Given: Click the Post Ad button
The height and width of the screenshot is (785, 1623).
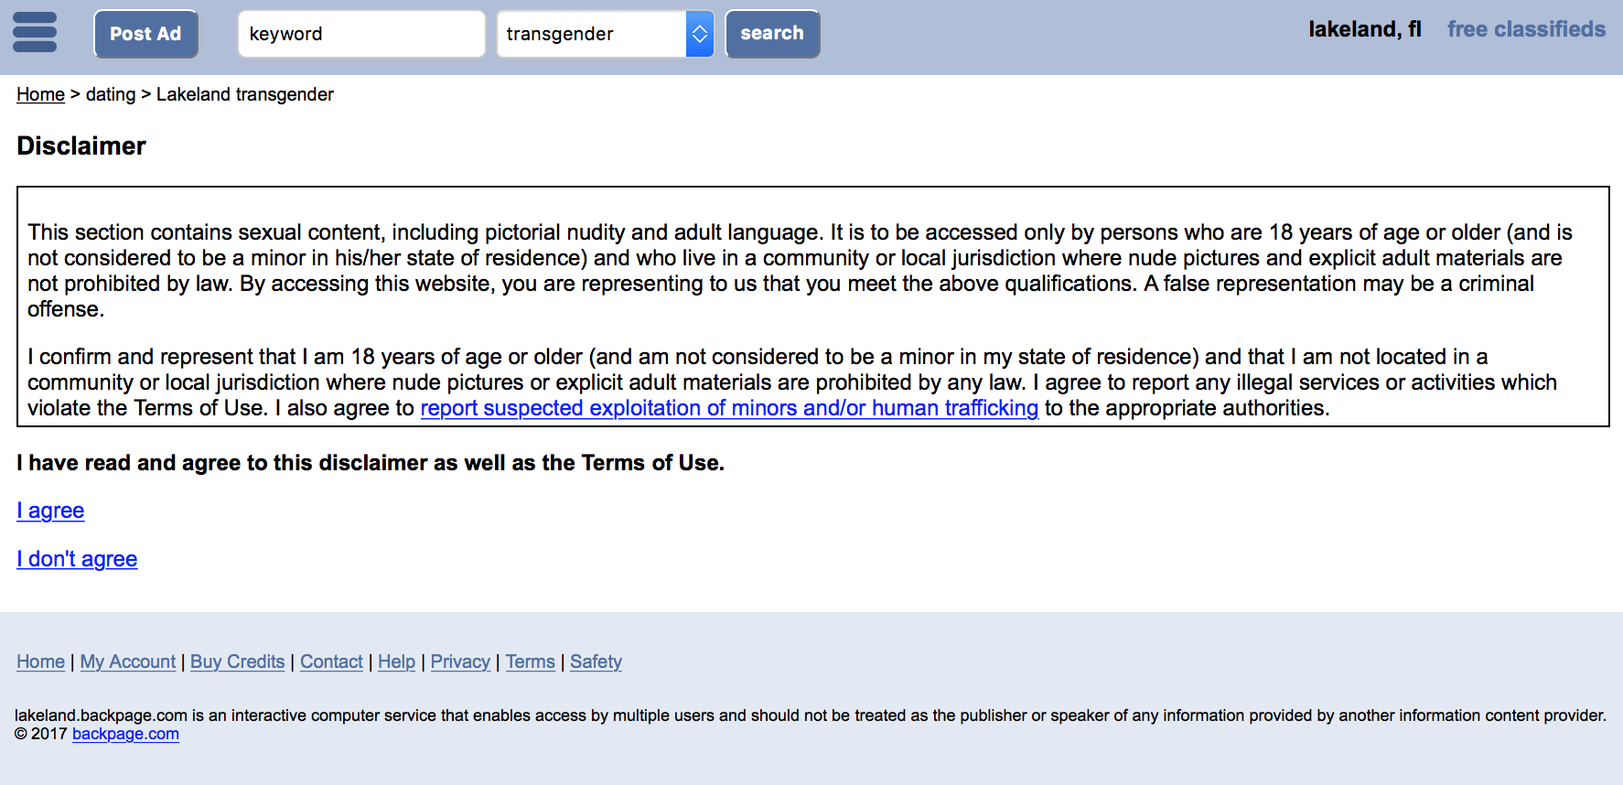Looking at the screenshot, I should (x=145, y=34).
